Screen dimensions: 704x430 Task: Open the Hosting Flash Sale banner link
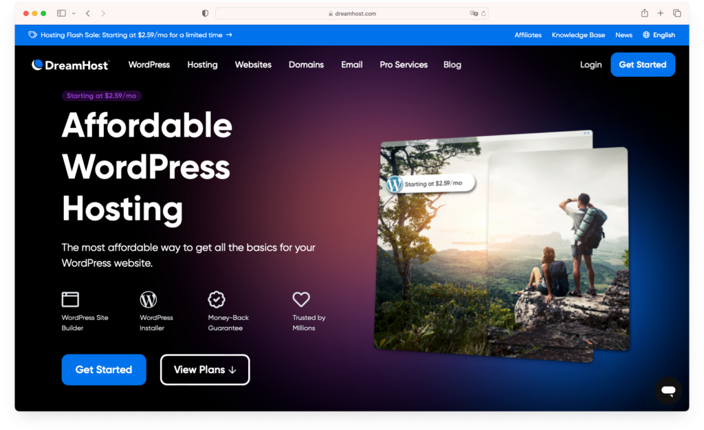pyautogui.click(x=131, y=35)
